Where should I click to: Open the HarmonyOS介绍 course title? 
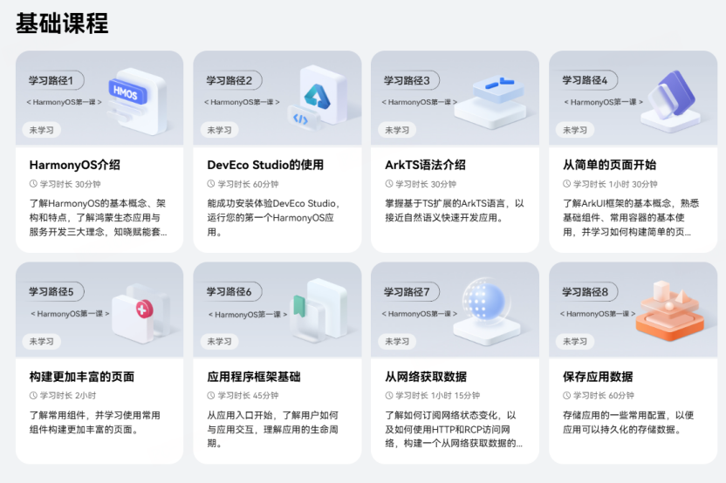(75, 165)
